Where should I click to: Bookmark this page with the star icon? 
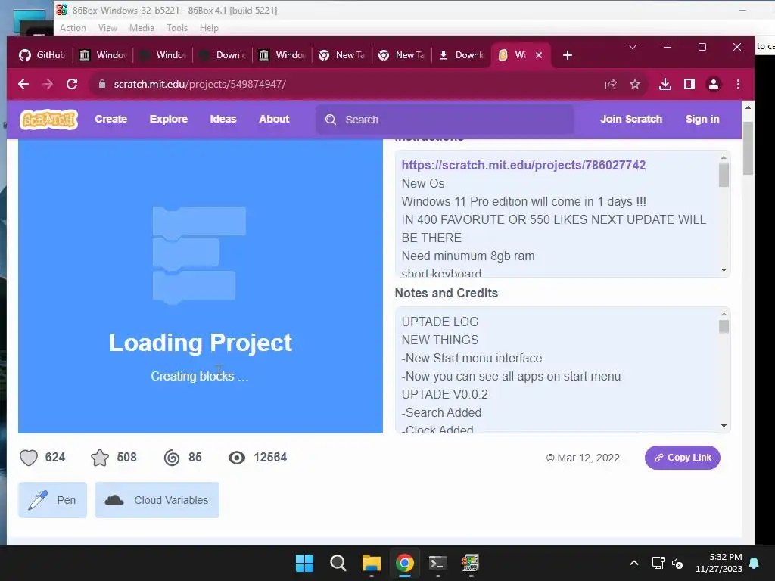pos(635,85)
